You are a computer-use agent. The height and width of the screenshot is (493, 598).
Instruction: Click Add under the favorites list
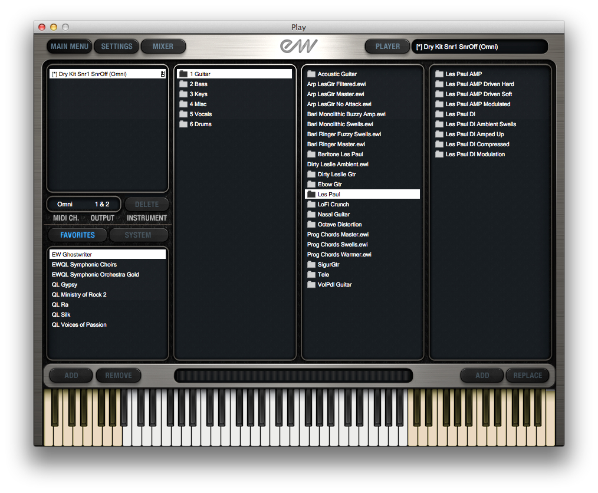[x=71, y=376]
